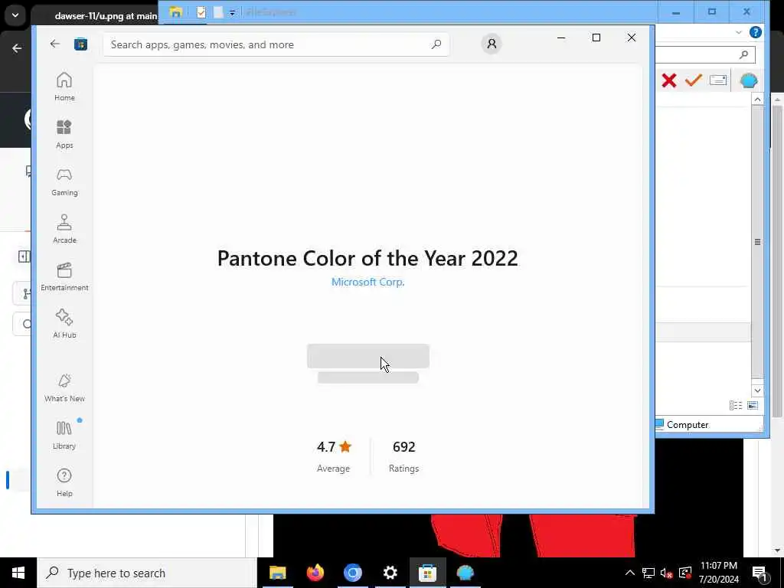This screenshot has width=784, height=588.
Task: Open Arcade from the Store sidebar
Action: pos(64,229)
